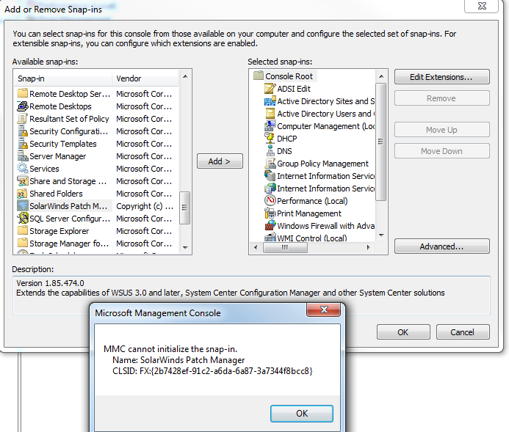Select the "Server Manager" row text
The height and width of the screenshot is (432, 509).
coord(58,156)
